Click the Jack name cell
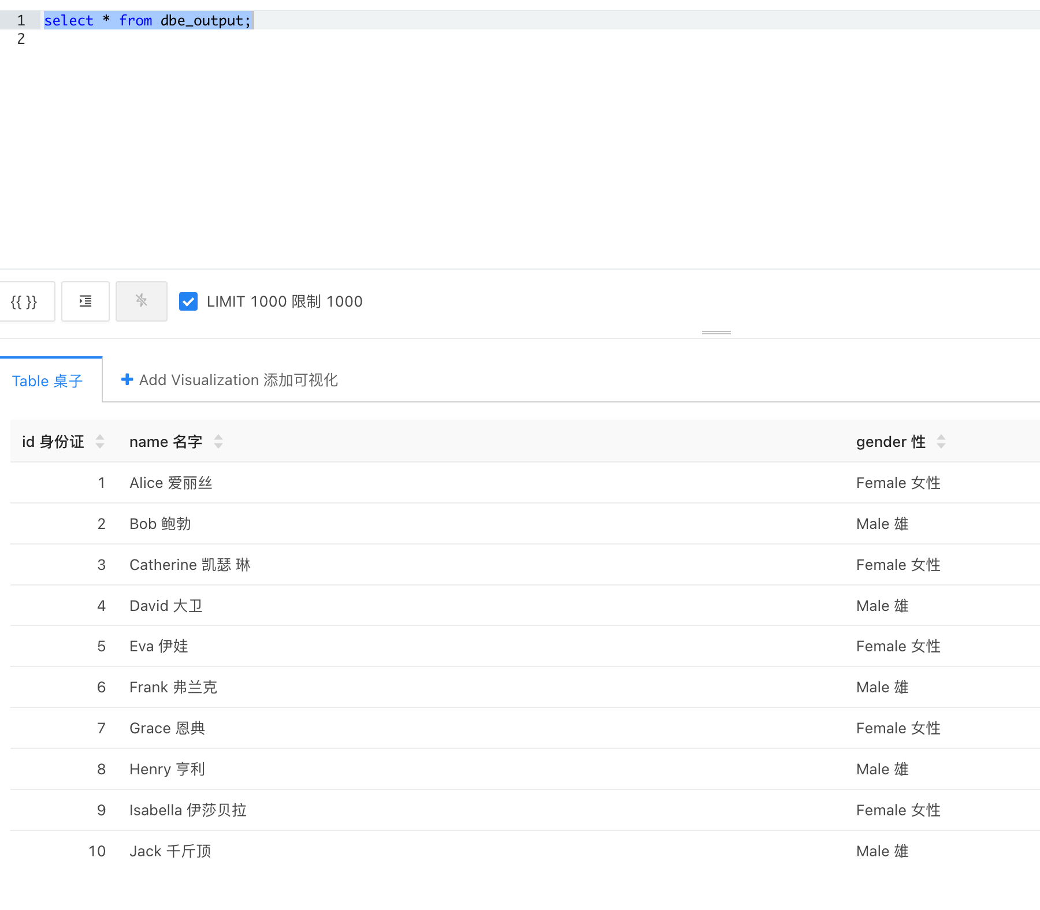The image size is (1040, 910). 170,851
